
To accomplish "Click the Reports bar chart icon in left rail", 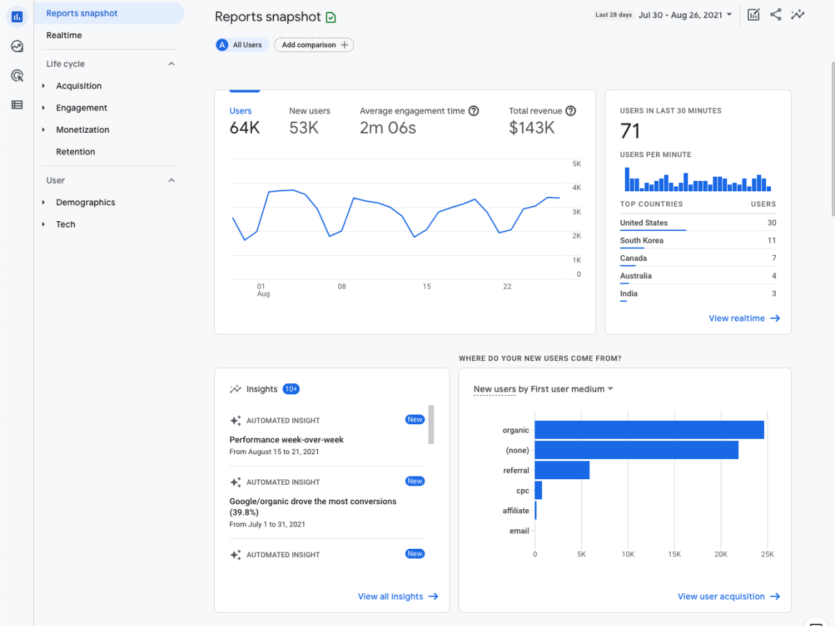I will [17, 16].
